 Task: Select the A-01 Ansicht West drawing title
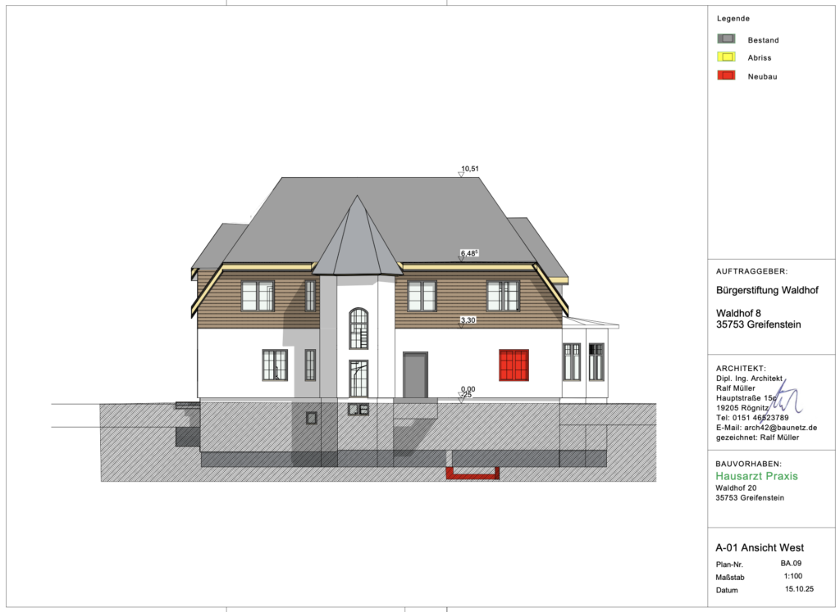pos(760,547)
